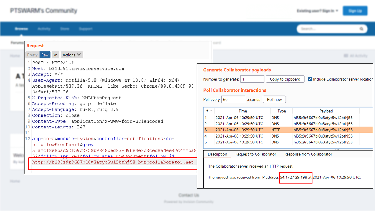Click the Content-Type header line
This screenshot has width=375, height=211.
[x=98, y=121]
